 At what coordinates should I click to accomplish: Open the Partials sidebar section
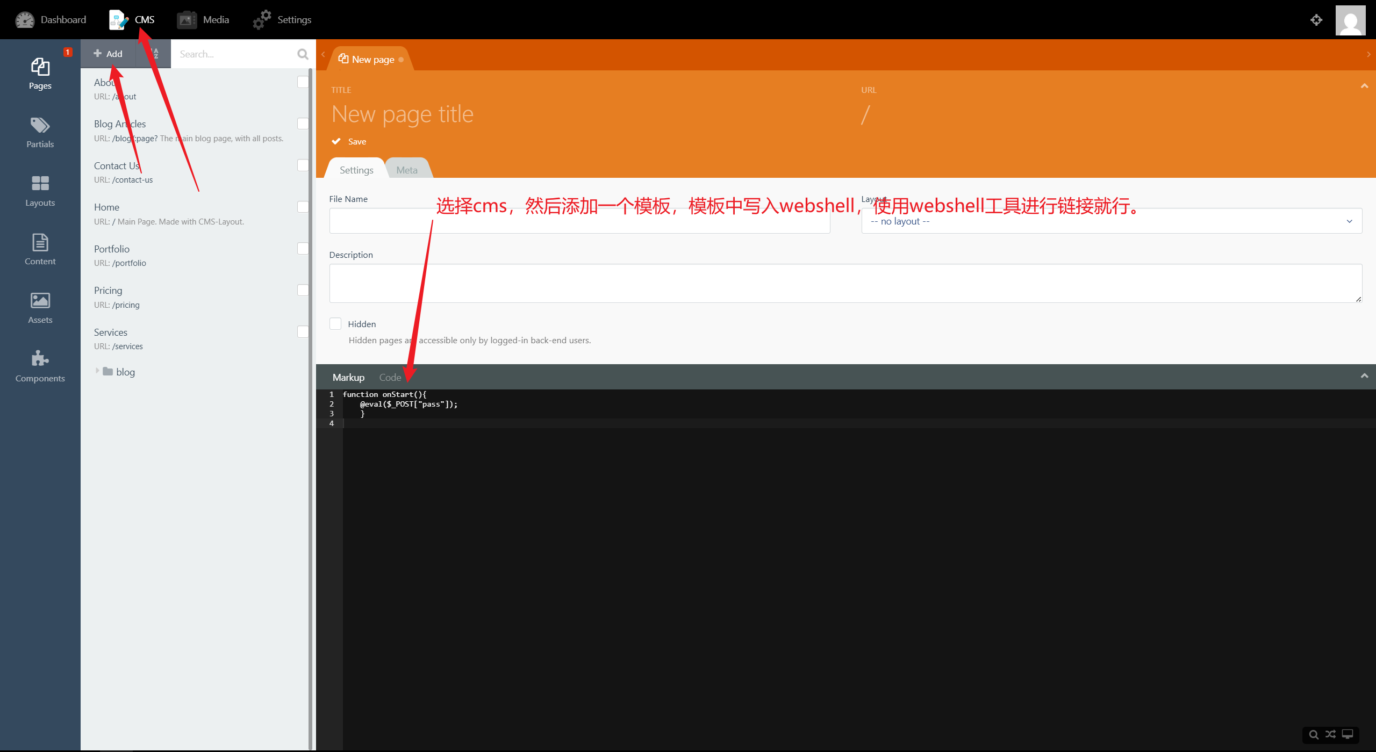click(x=40, y=132)
